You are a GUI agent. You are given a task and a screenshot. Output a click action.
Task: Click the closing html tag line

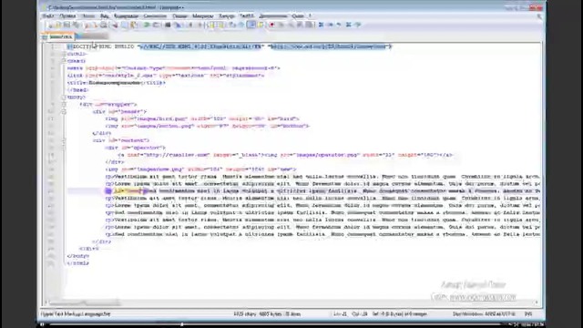pos(78,263)
